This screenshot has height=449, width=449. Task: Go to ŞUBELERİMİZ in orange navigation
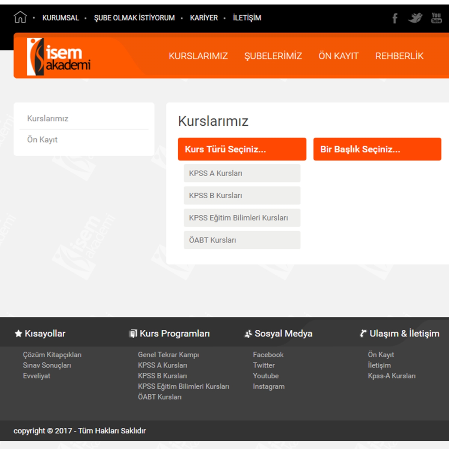[273, 56]
